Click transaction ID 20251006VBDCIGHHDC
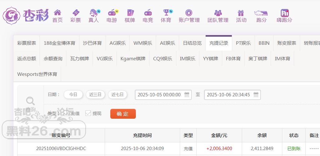 click(61, 149)
